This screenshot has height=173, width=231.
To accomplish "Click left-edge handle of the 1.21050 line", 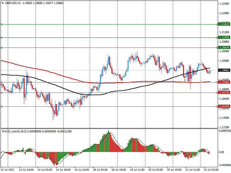I will tap(2, 37).
